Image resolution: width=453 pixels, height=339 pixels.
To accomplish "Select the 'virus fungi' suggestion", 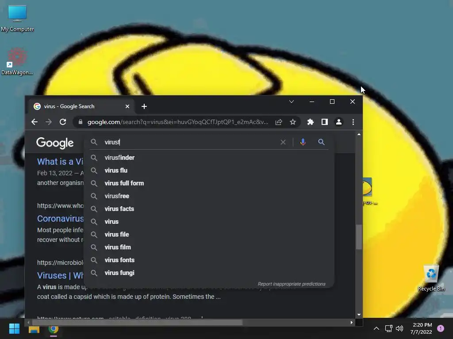I will 209,273.
